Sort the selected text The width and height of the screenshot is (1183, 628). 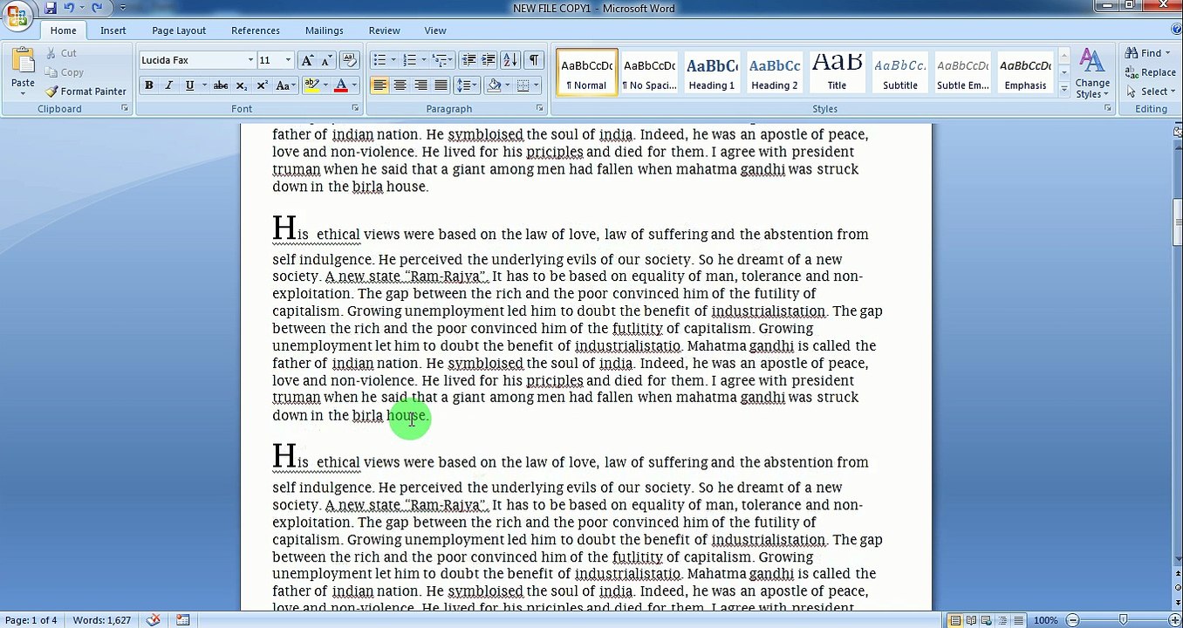[510, 60]
